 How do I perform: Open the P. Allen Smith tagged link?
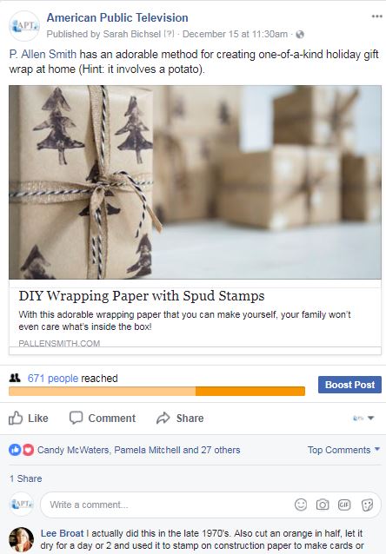tap(43, 55)
